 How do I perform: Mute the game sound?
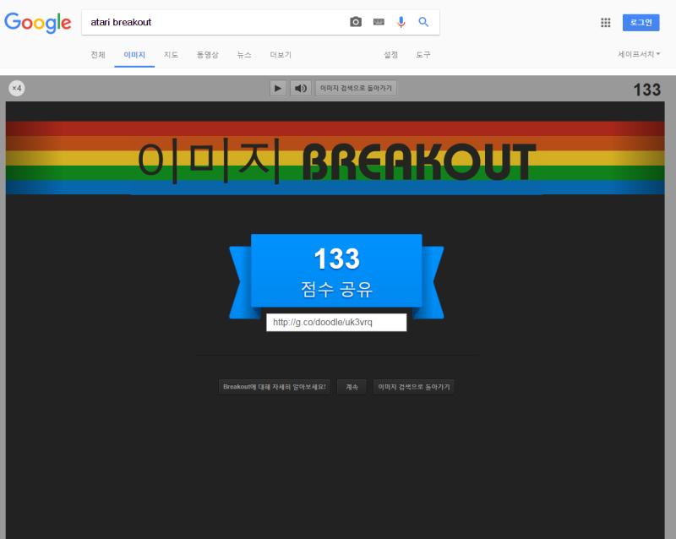pos(301,89)
